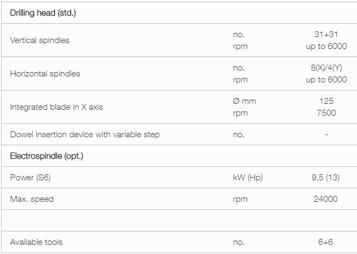Select the 24000 max speed value
This screenshot has width=357, height=254.
pyautogui.click(x=326, y=199)
